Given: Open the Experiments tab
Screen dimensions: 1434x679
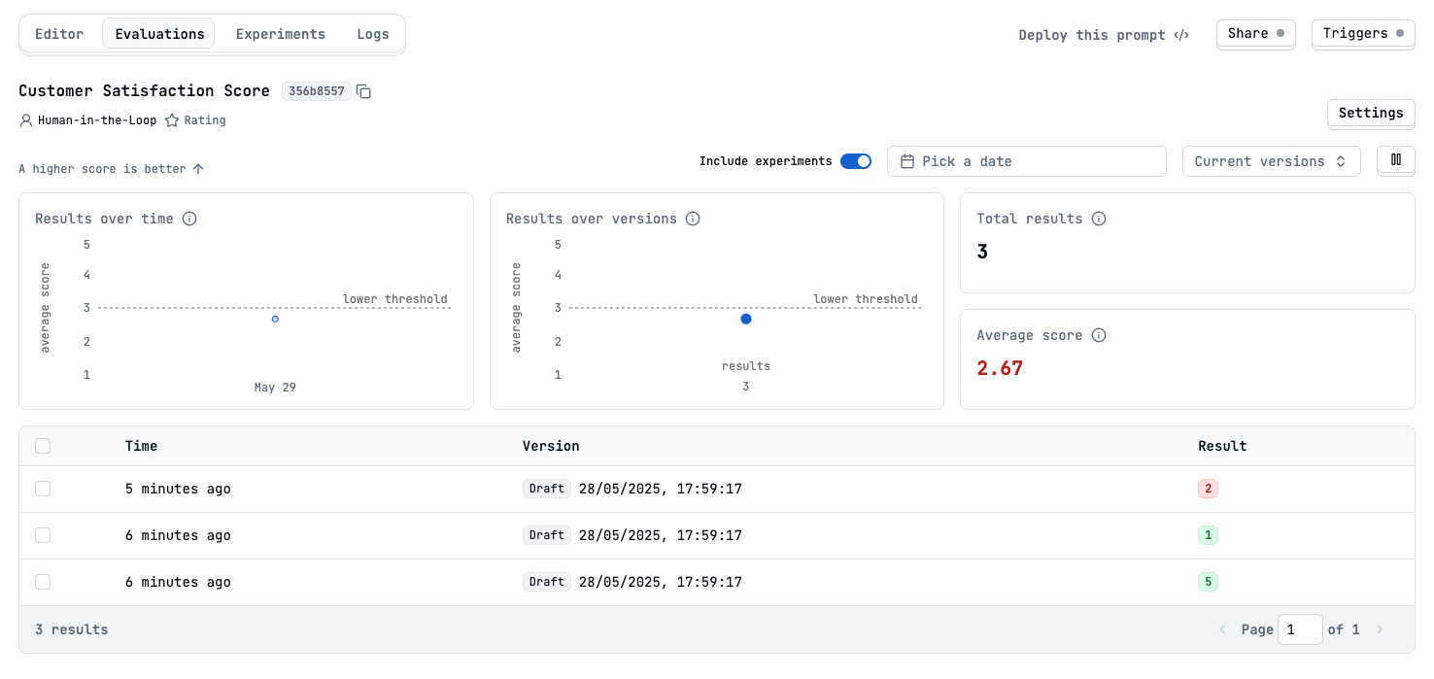Looking at the screenshot, I should point(281,34).
